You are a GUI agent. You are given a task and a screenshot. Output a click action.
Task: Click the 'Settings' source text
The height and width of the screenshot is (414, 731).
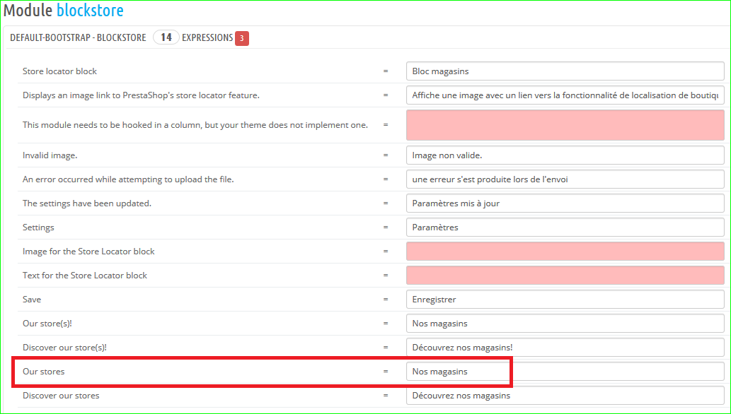[38, 227]
